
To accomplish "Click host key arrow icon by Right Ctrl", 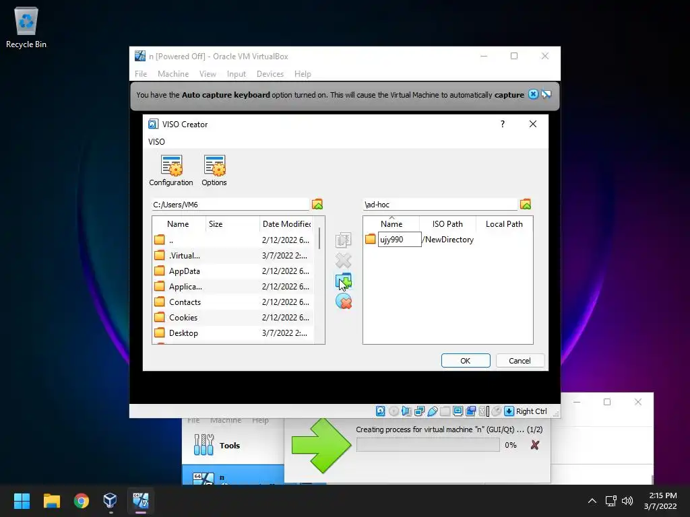I will (x=509, y=411).
